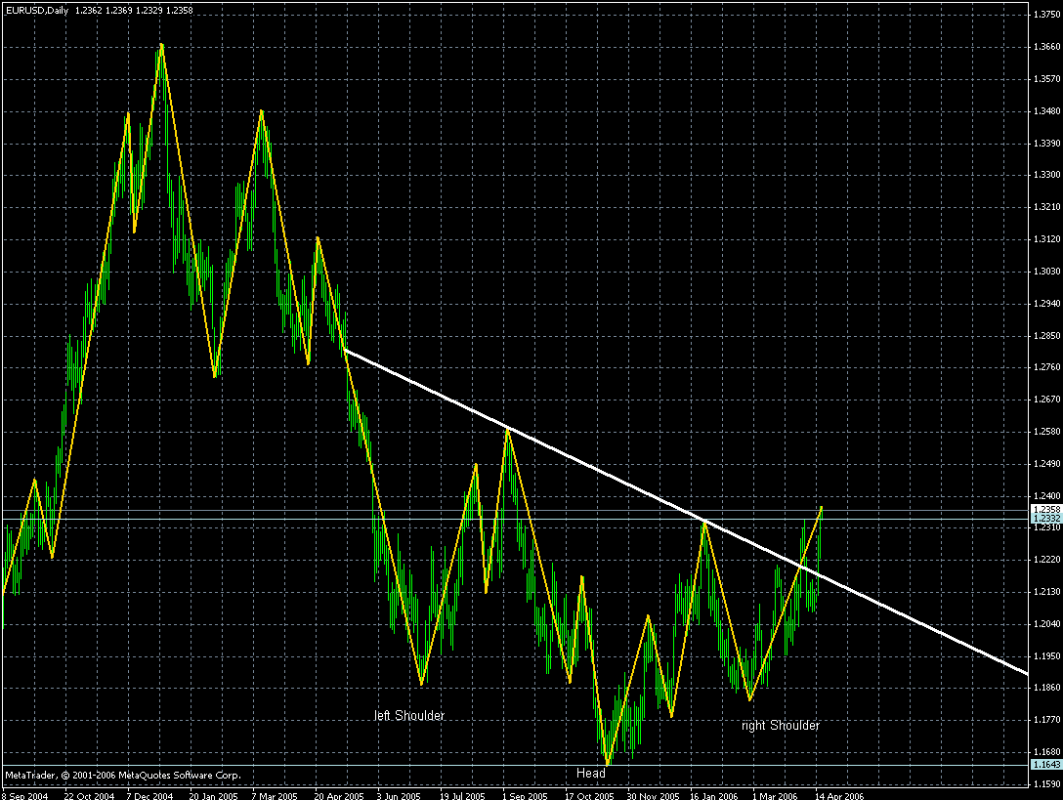Click the 1.2332 price level tag
The width and height of the screenshot is (1063, 800).
coord(1046,519)
